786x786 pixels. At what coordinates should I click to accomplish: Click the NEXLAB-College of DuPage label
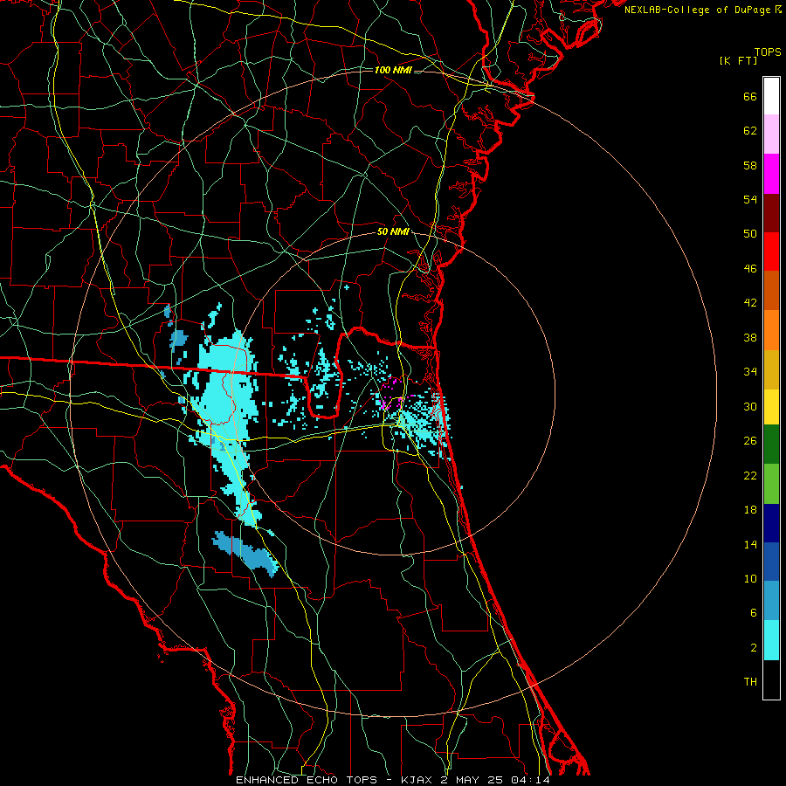[702, 10]
